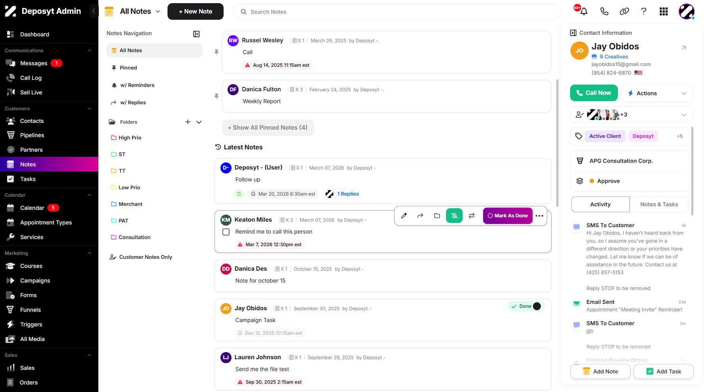Click the green reminder bell-off icon
The image size is (704, 392).
click(x=454, y=216)
